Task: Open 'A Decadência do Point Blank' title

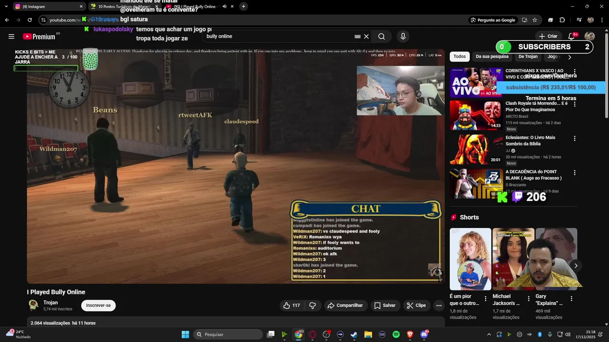Action: pyautogui.click(x=534, y=175)
